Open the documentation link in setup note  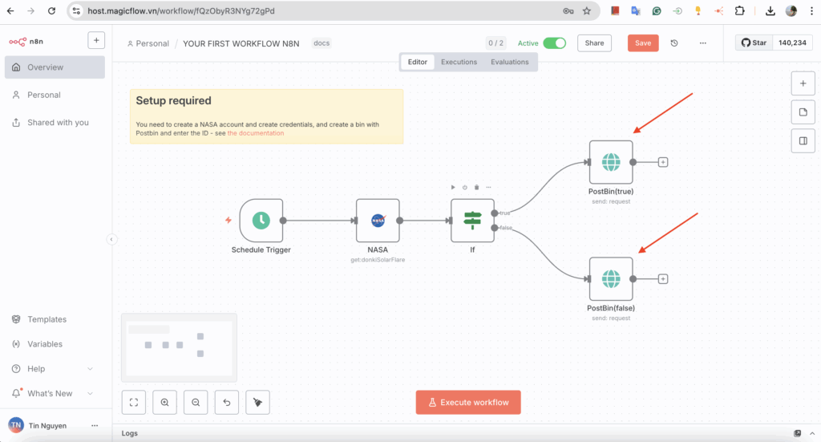point(255,133)
